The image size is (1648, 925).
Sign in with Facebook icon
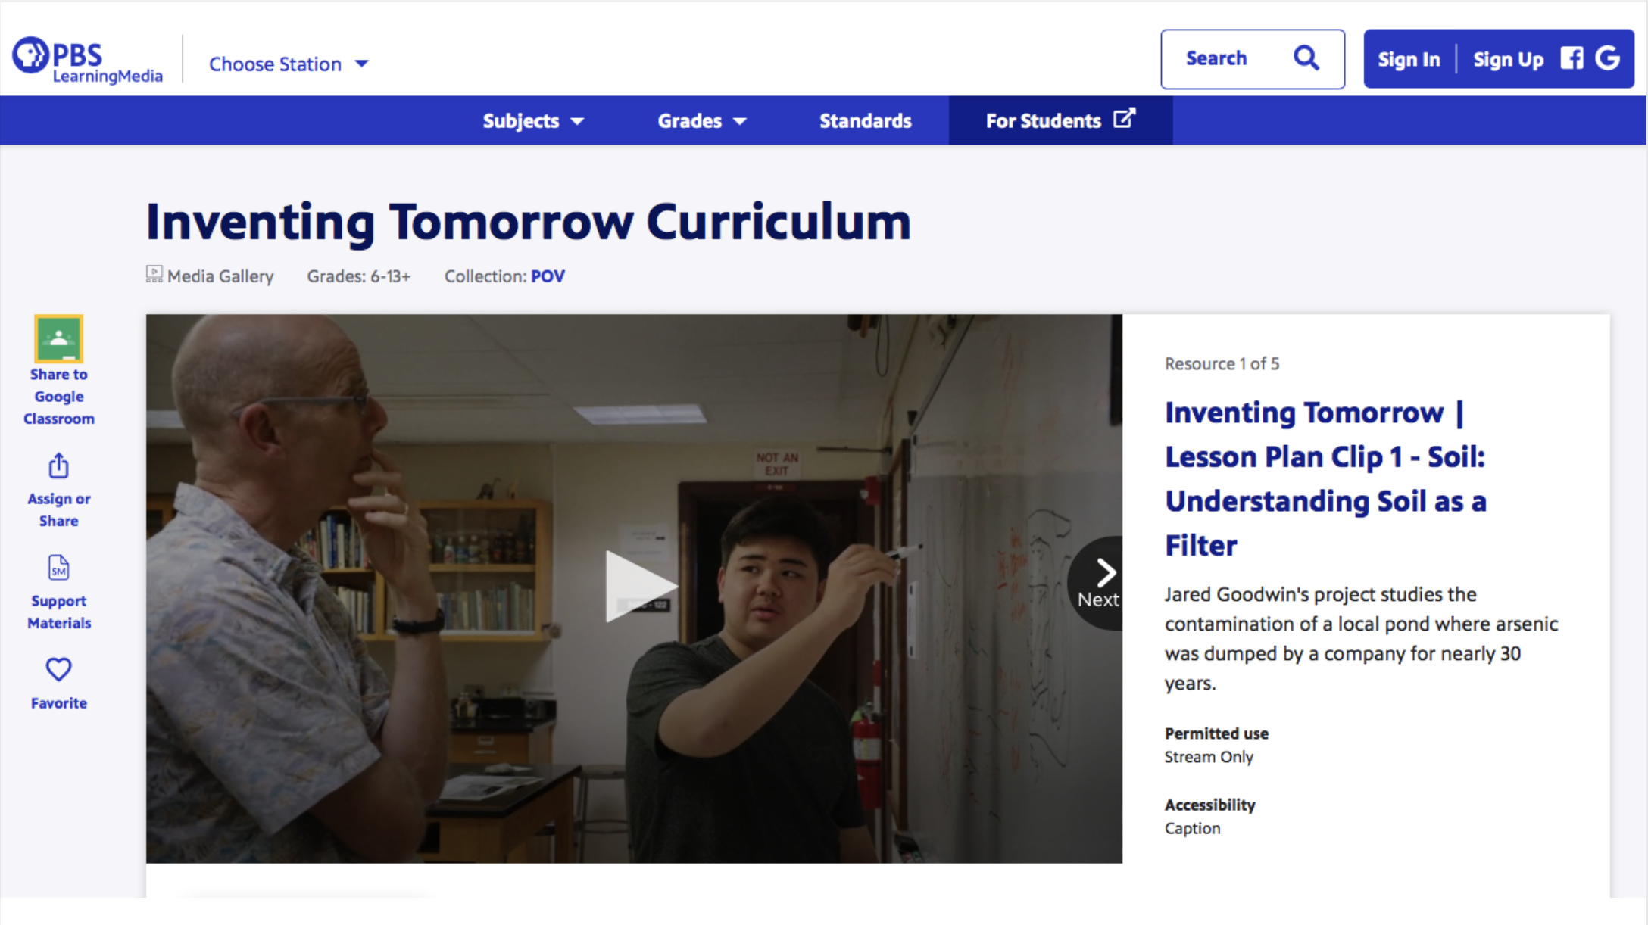(1572, 58)
